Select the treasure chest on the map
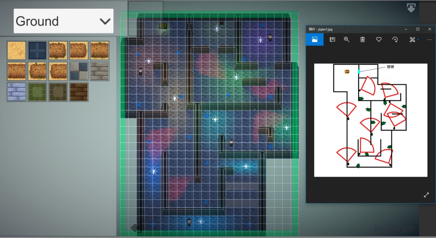Viewport: 436px width, 238px height. [x=163, y=26]
